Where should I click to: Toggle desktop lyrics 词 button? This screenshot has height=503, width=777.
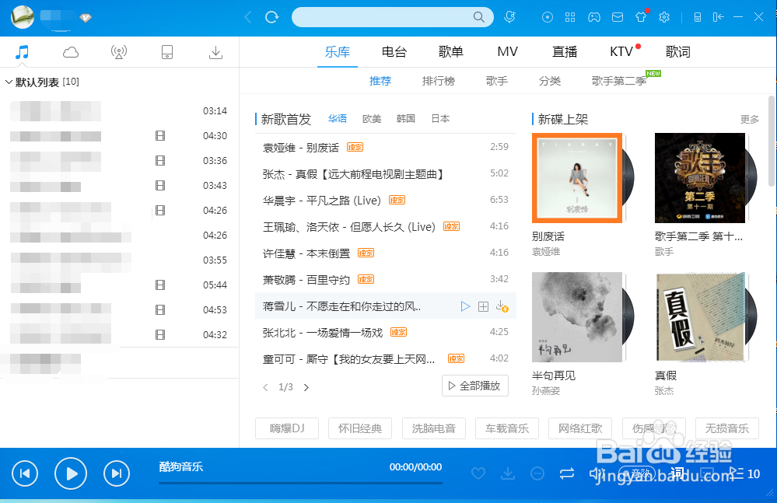point(677,473)
